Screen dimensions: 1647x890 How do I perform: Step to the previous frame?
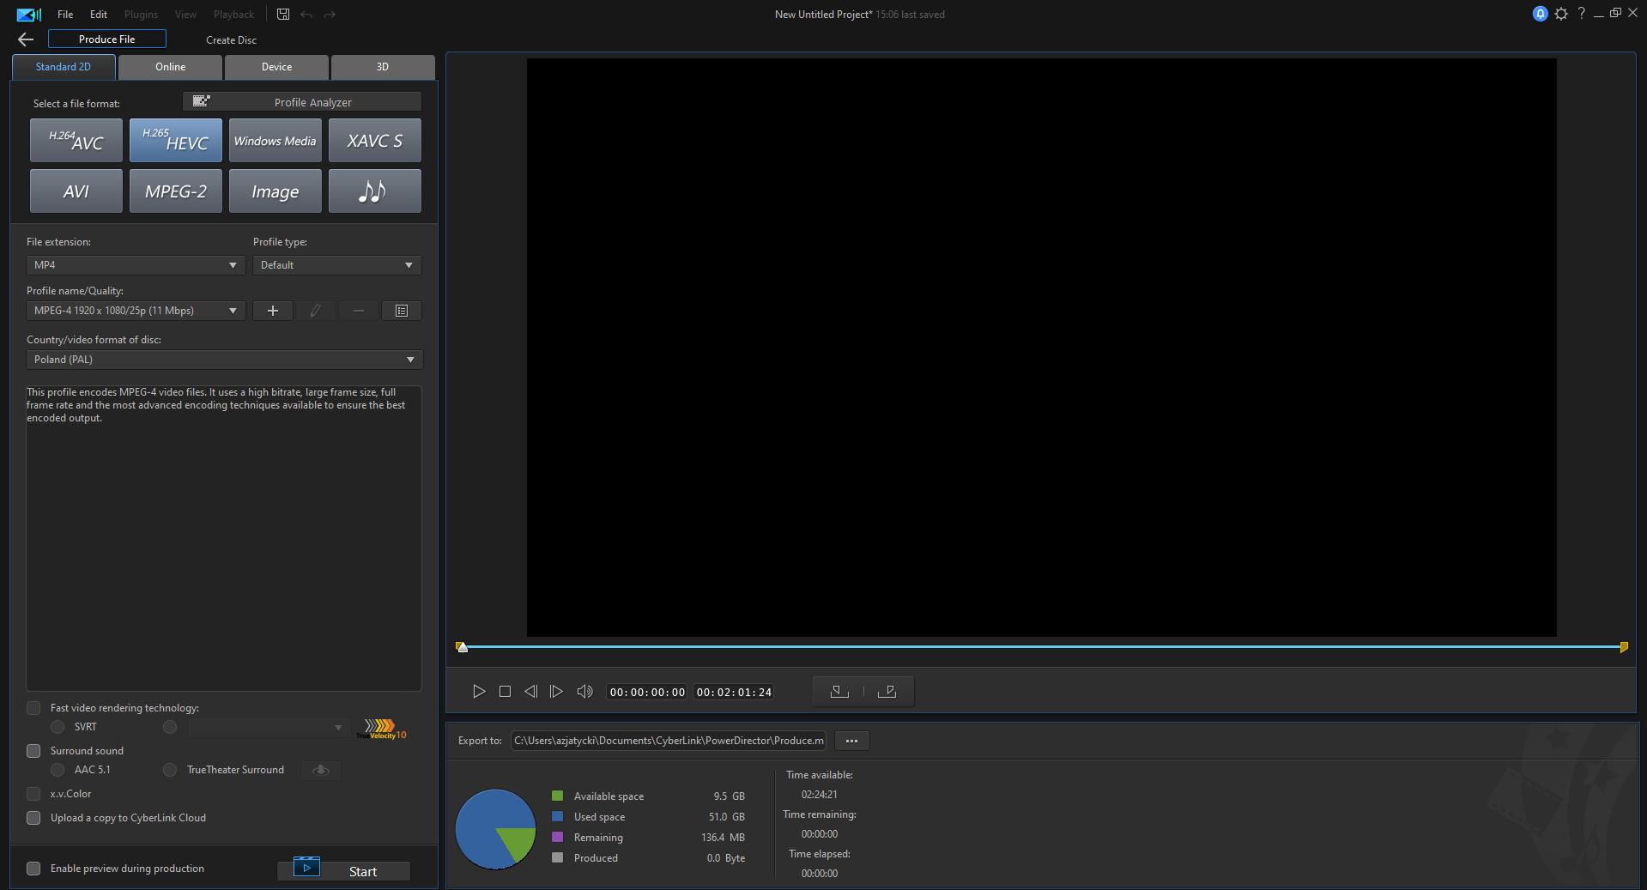[530, 692]
